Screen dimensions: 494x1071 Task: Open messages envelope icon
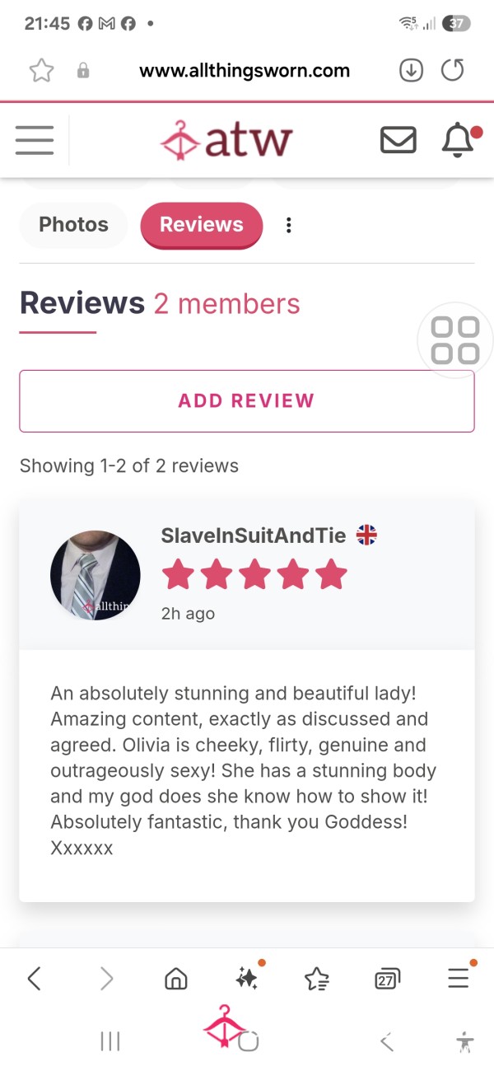[398, 140]
